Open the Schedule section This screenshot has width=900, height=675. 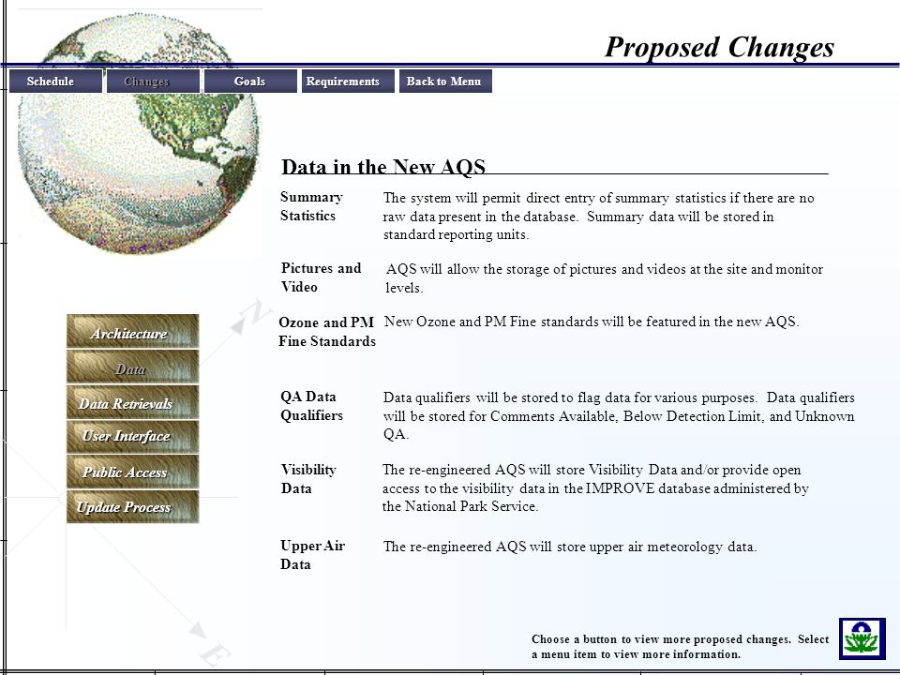[x=55, y=81]
